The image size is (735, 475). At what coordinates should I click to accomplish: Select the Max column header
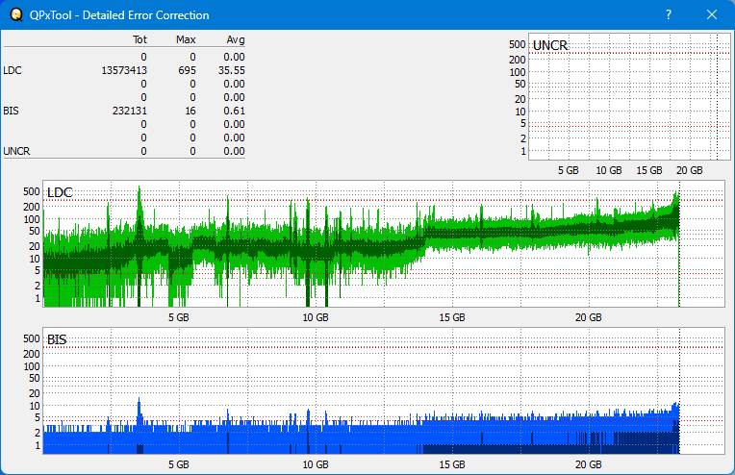pyautogui.click(x=187, y=40)
